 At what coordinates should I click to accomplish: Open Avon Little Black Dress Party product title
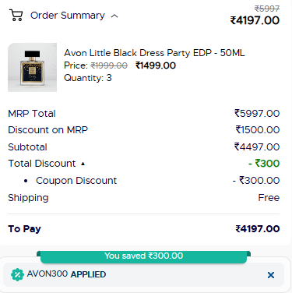(154, 53)
